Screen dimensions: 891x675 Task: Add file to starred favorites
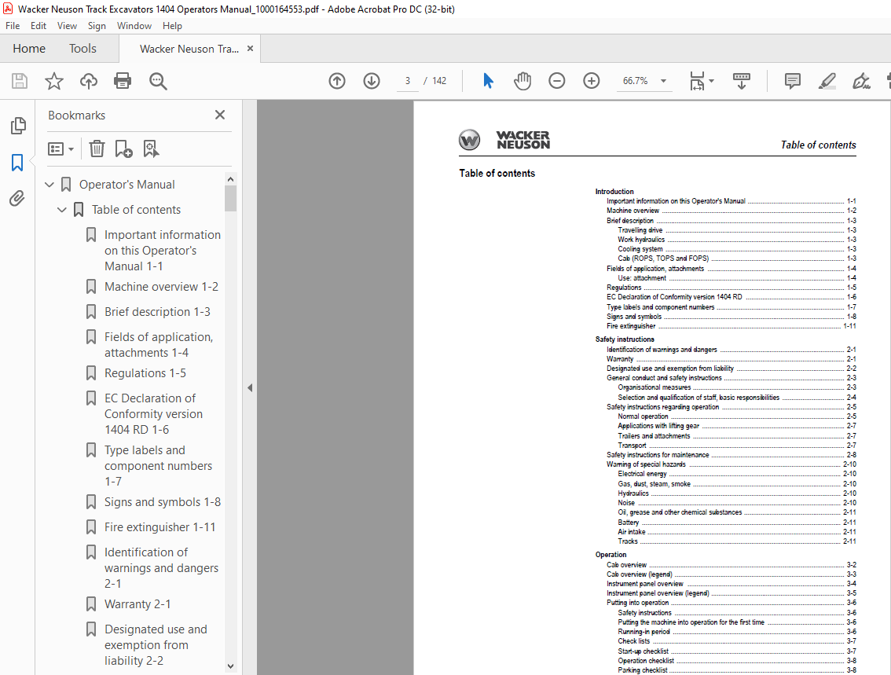pyautogui.click(x=54, y=81)
